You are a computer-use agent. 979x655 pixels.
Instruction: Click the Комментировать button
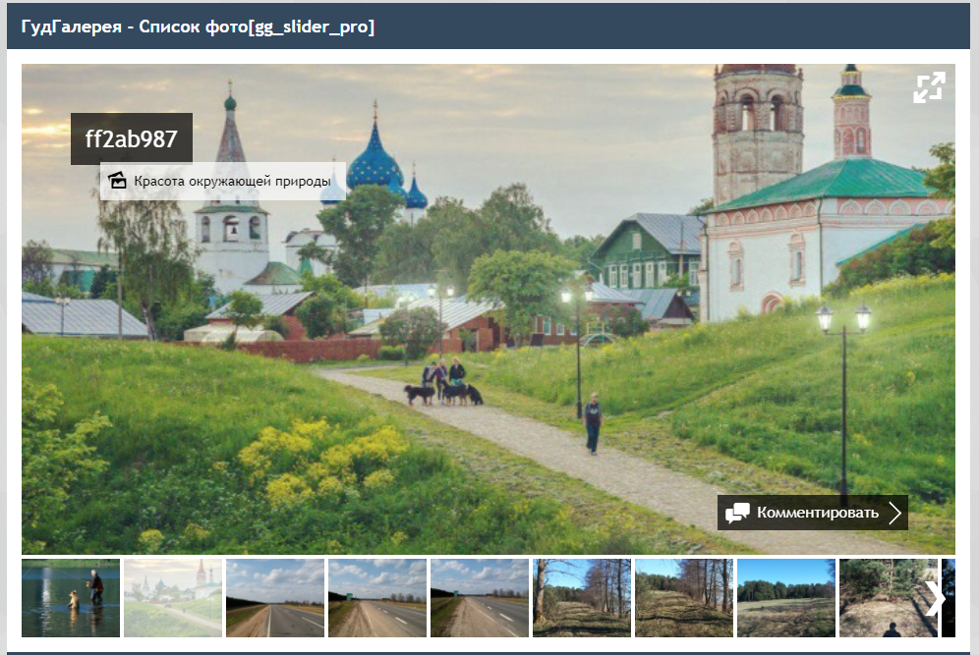[x=812, y=513]
